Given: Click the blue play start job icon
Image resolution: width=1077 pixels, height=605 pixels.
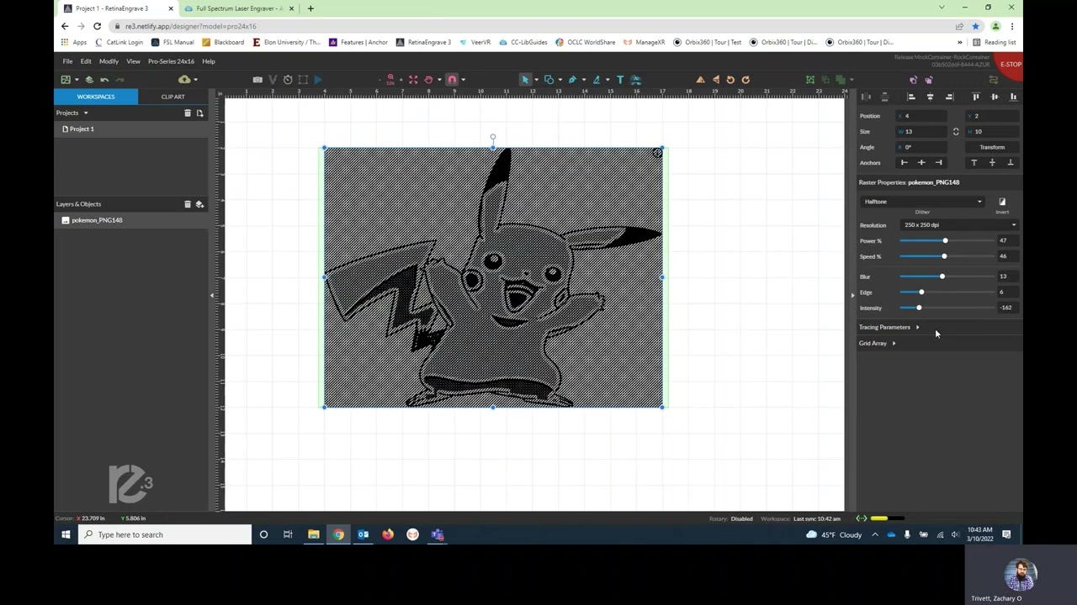Looking at the screenshot, I should click(318, 80).
